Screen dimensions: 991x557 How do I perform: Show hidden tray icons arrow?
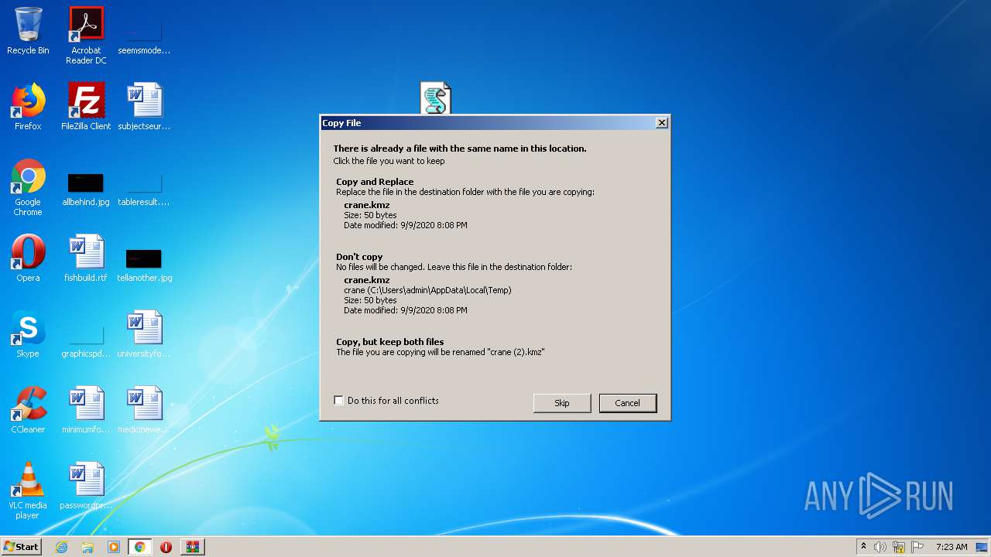[x=863, y=547]
